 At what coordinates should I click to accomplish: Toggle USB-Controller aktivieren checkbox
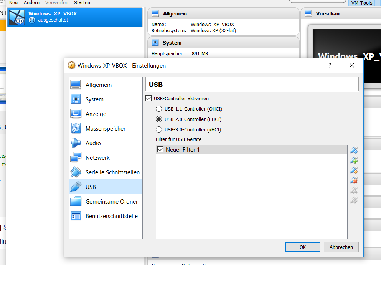(148, 98)
